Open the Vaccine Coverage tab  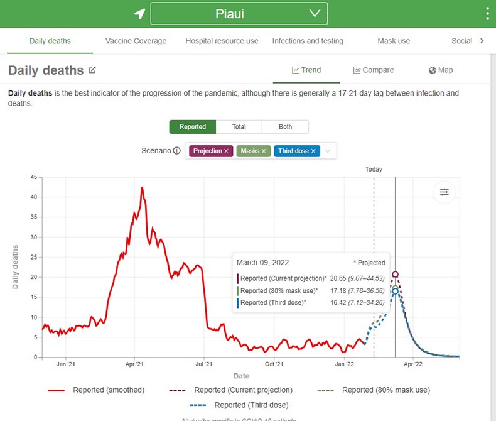point(136,41)
